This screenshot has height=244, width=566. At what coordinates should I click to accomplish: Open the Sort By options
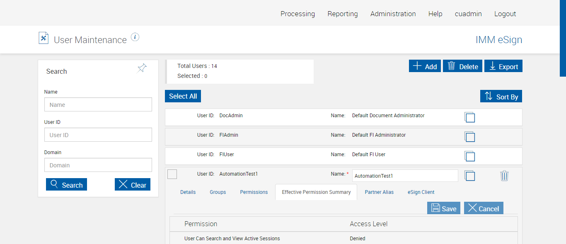[501, 97]
